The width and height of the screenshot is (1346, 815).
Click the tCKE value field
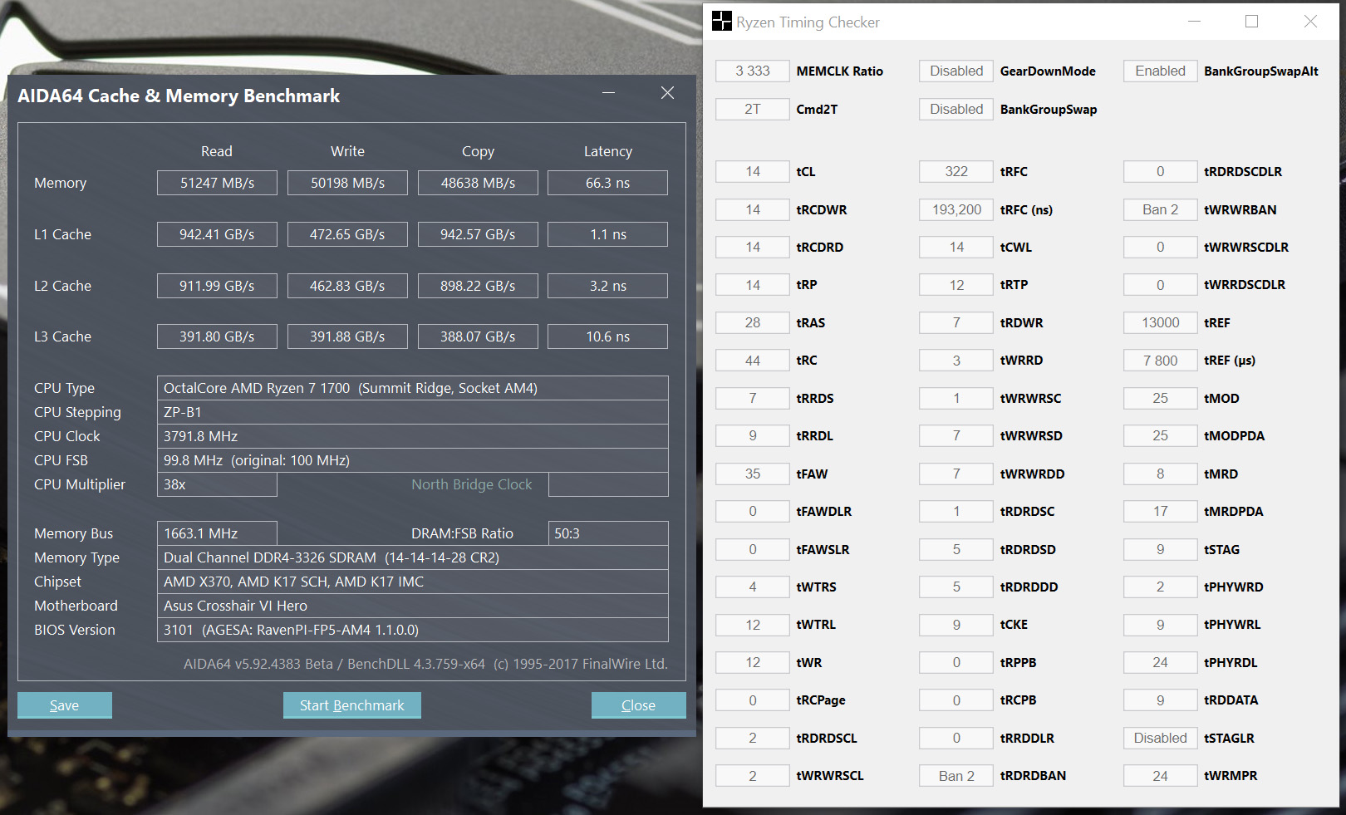point(956,625)
